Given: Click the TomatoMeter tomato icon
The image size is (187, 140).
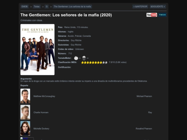Looking at the screenshot, I should [76, 58].
